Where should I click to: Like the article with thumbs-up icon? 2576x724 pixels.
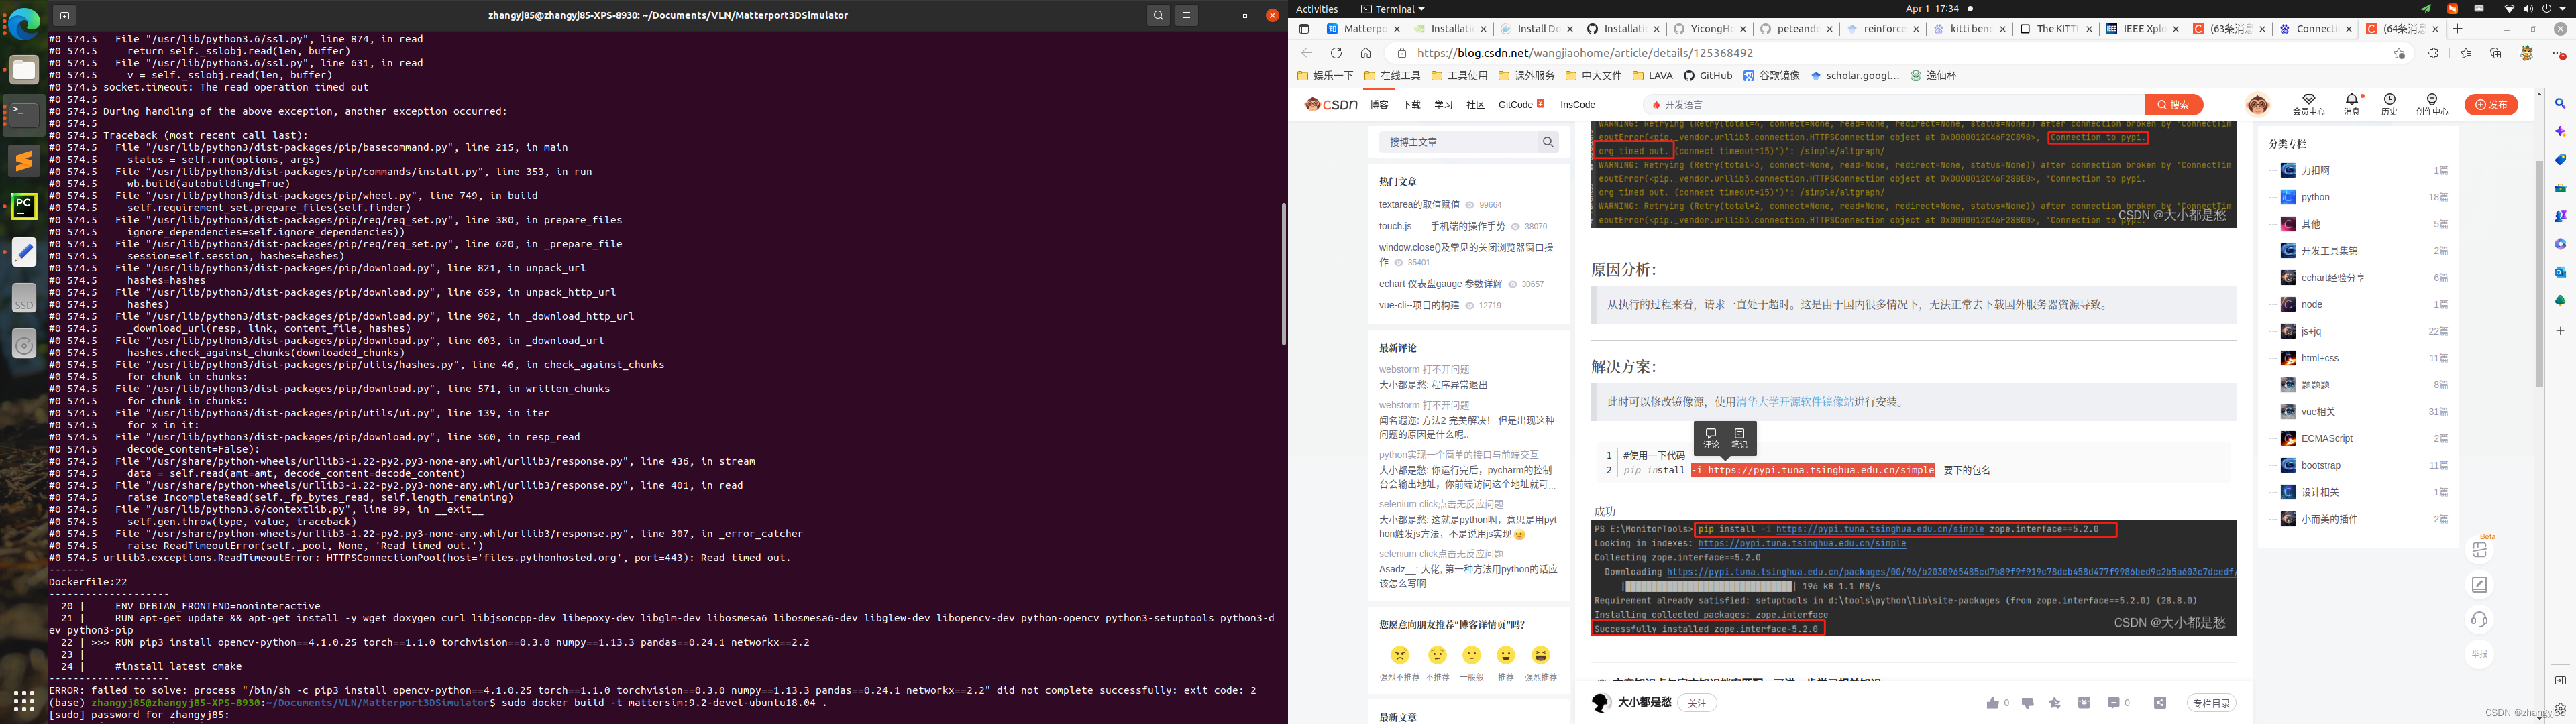[1993, 702]
